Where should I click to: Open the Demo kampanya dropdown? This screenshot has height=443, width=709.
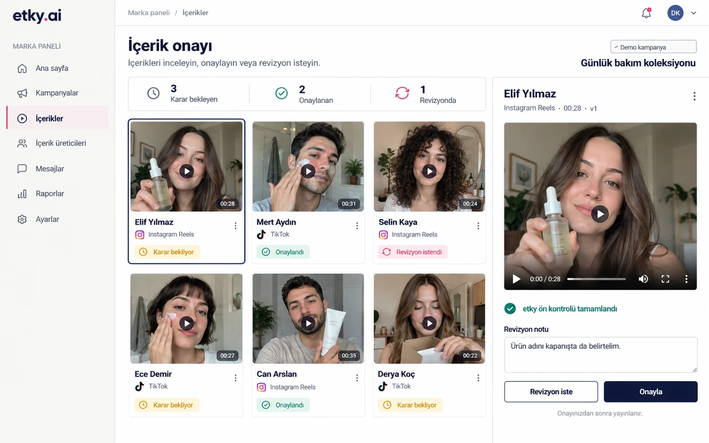click(x=653, y=47)
